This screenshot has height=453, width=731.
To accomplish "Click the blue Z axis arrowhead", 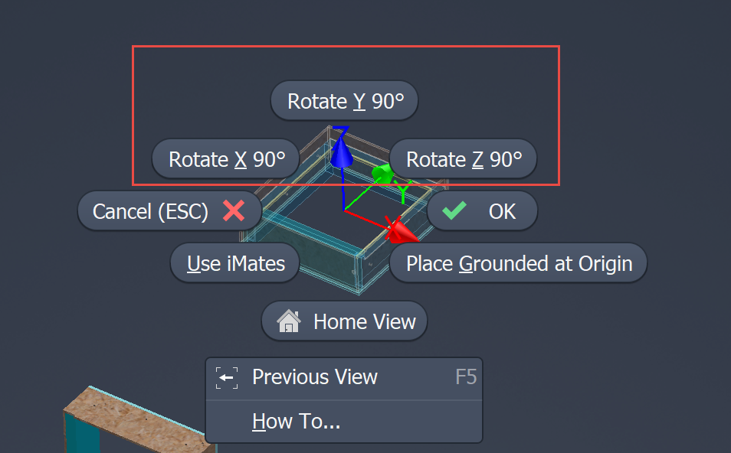I will 342,154.
